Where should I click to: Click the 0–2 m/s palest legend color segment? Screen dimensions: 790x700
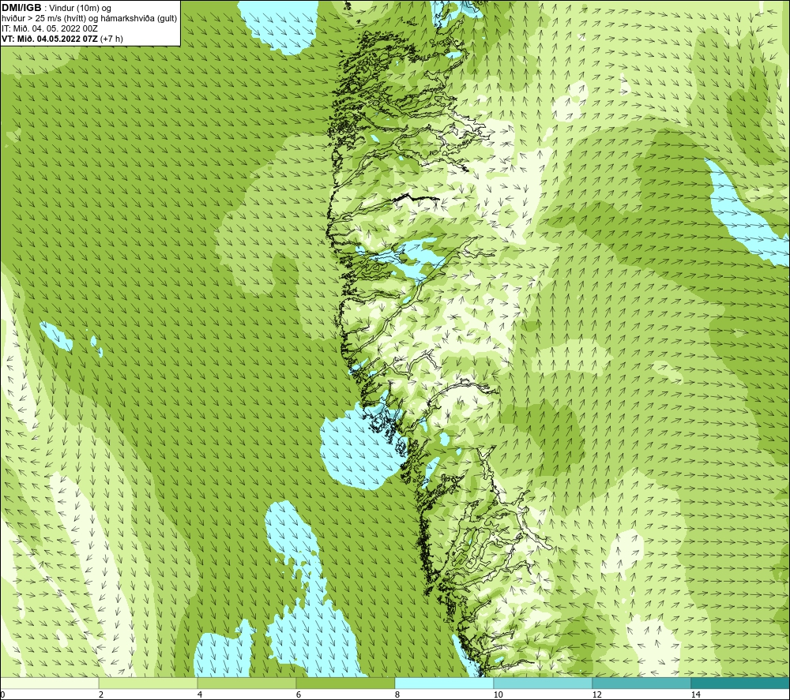[x=50, y=683]
